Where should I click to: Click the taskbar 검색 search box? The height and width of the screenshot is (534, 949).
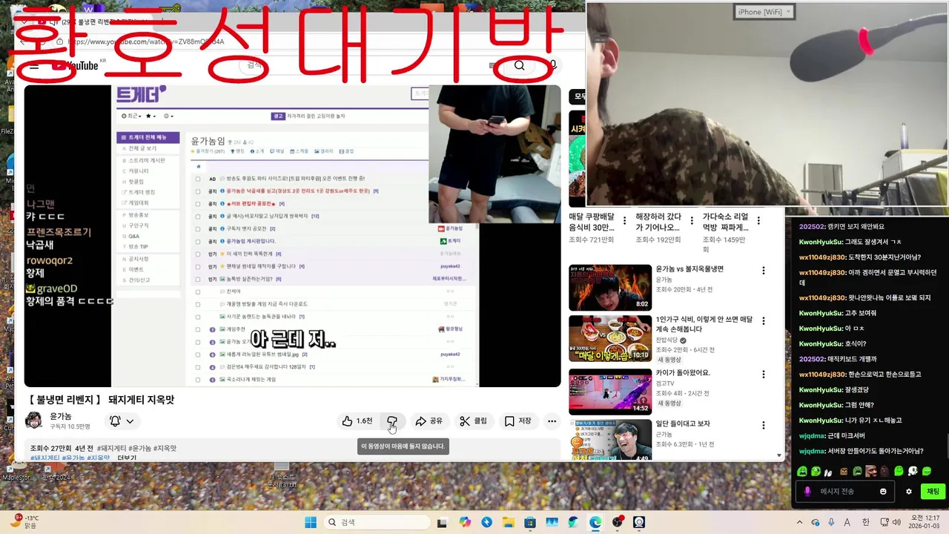click(x=377, y=522)
